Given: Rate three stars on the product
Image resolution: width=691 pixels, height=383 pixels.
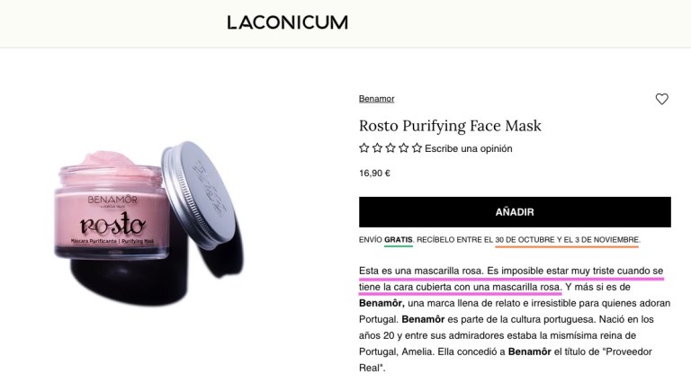Looking at the screenshot, I should [390, 148].
